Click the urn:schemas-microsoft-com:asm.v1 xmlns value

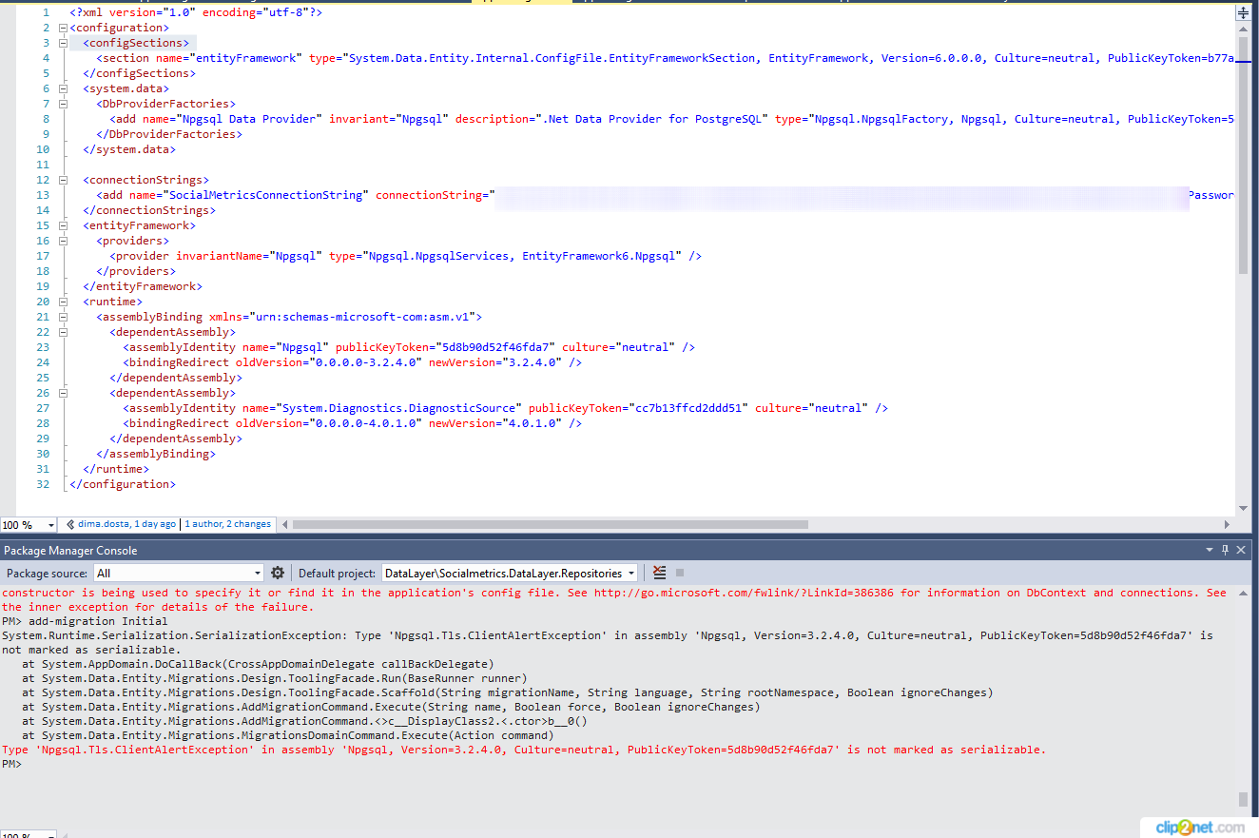coord(366,317)
